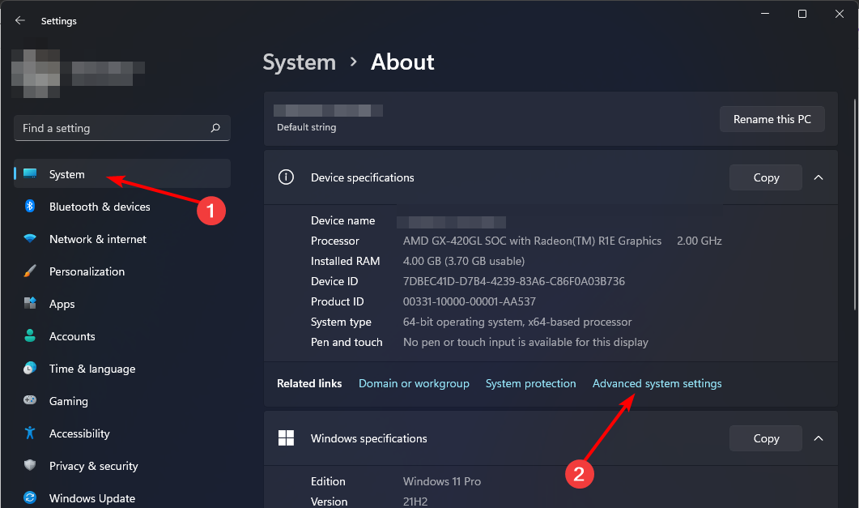Image resolution: width=859 pixels, height=508 pixels.
Task: Click the Edition value Windows 11 Pro
Action: click(x=441, y=481)
